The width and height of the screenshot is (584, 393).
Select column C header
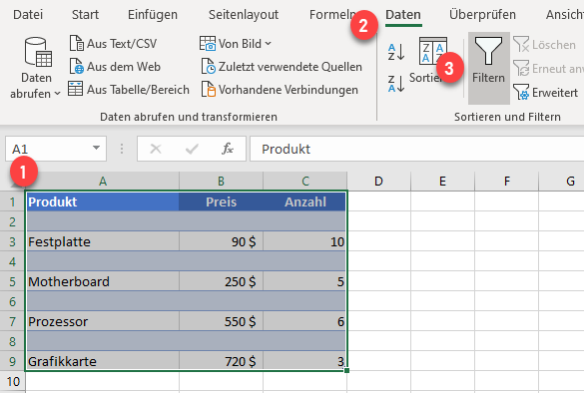click(305, 182)
